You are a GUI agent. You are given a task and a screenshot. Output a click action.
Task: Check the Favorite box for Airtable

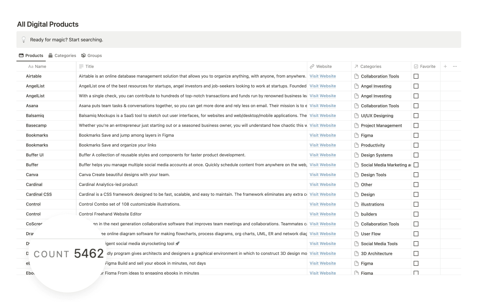point(416,76)
